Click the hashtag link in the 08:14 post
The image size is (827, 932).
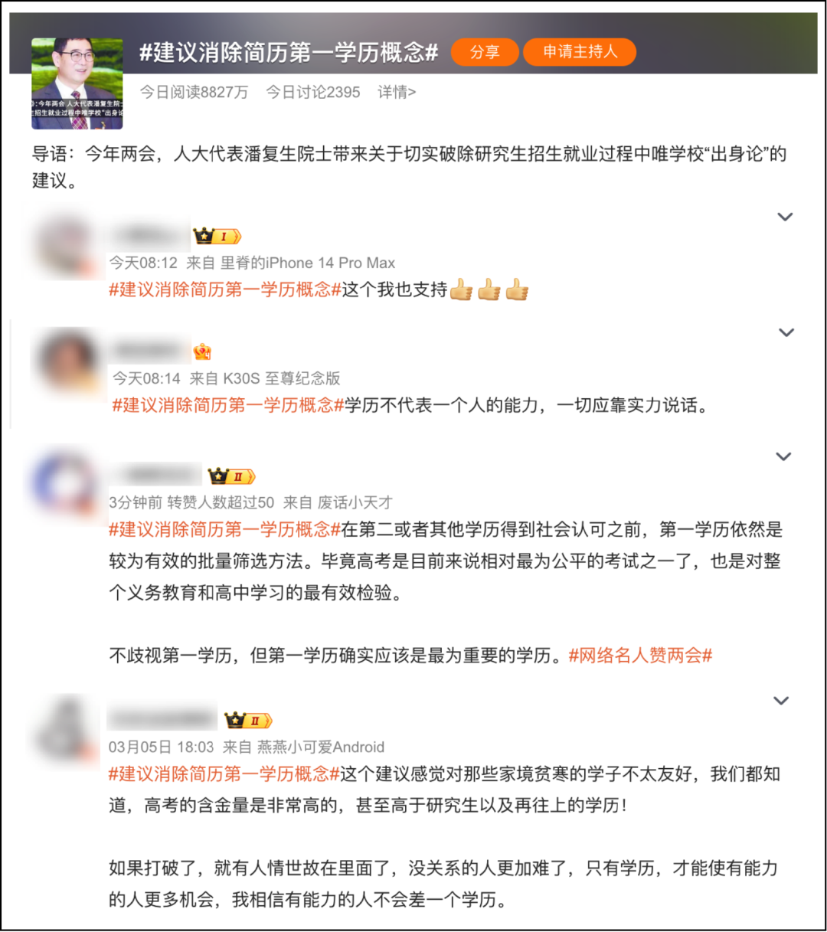point(228,405)
